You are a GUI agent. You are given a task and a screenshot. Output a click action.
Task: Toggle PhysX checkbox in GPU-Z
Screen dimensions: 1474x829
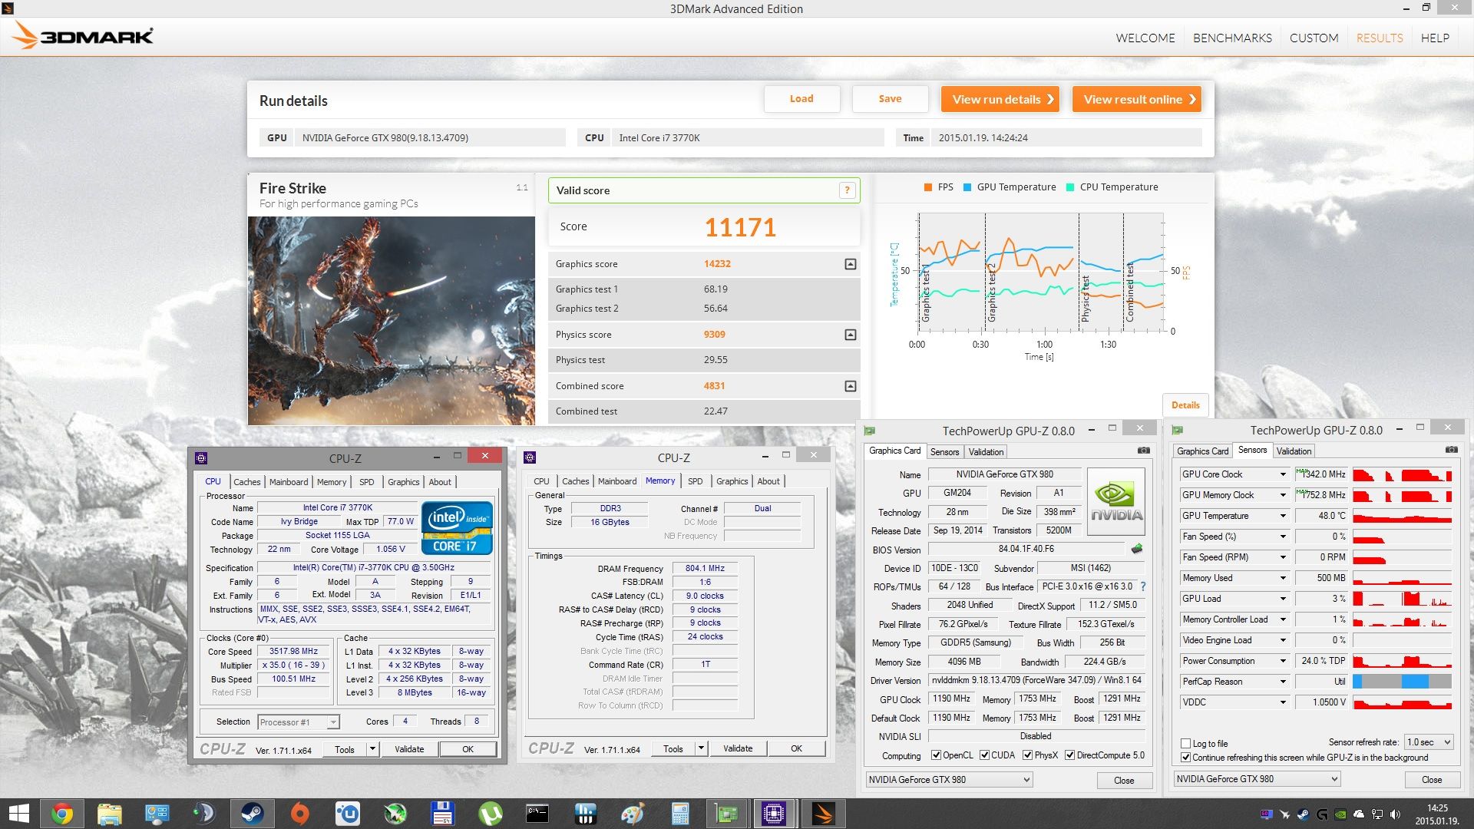point(1027,755)
